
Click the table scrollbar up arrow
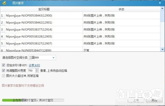click(x=162, y=8)
